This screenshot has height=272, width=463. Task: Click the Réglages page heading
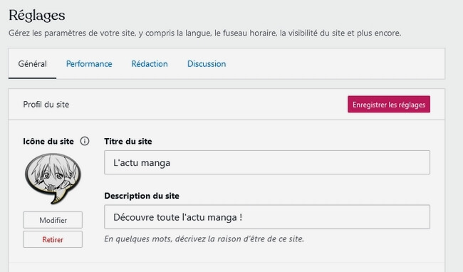pyautogui.click(x=37, y=16)
